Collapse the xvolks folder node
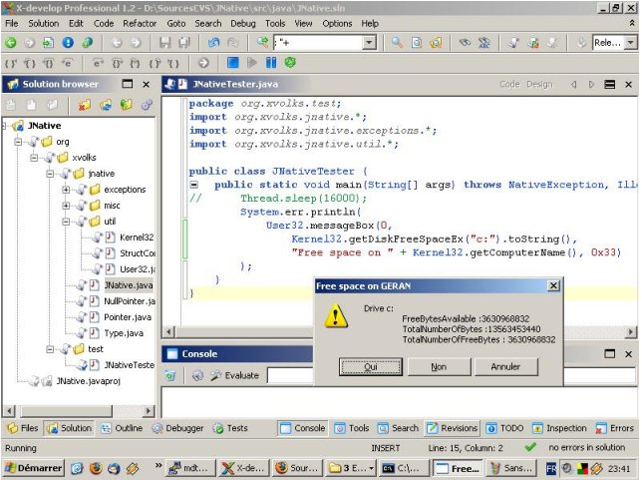This screenshot has height=483, width=642. [34, 158]
